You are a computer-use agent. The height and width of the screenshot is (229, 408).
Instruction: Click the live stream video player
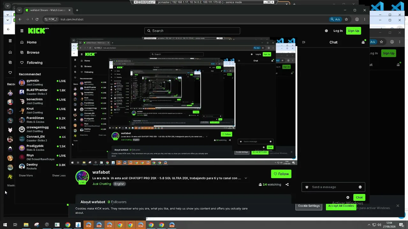184,101
